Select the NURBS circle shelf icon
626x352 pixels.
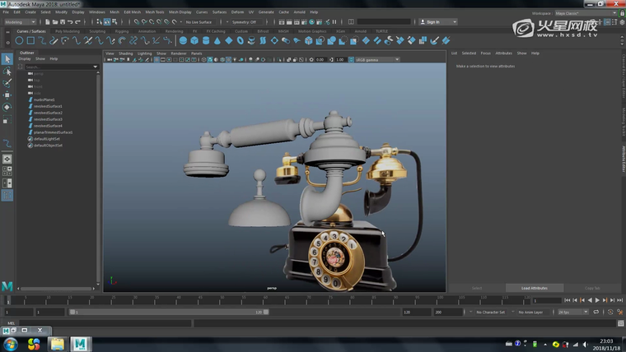20,39
